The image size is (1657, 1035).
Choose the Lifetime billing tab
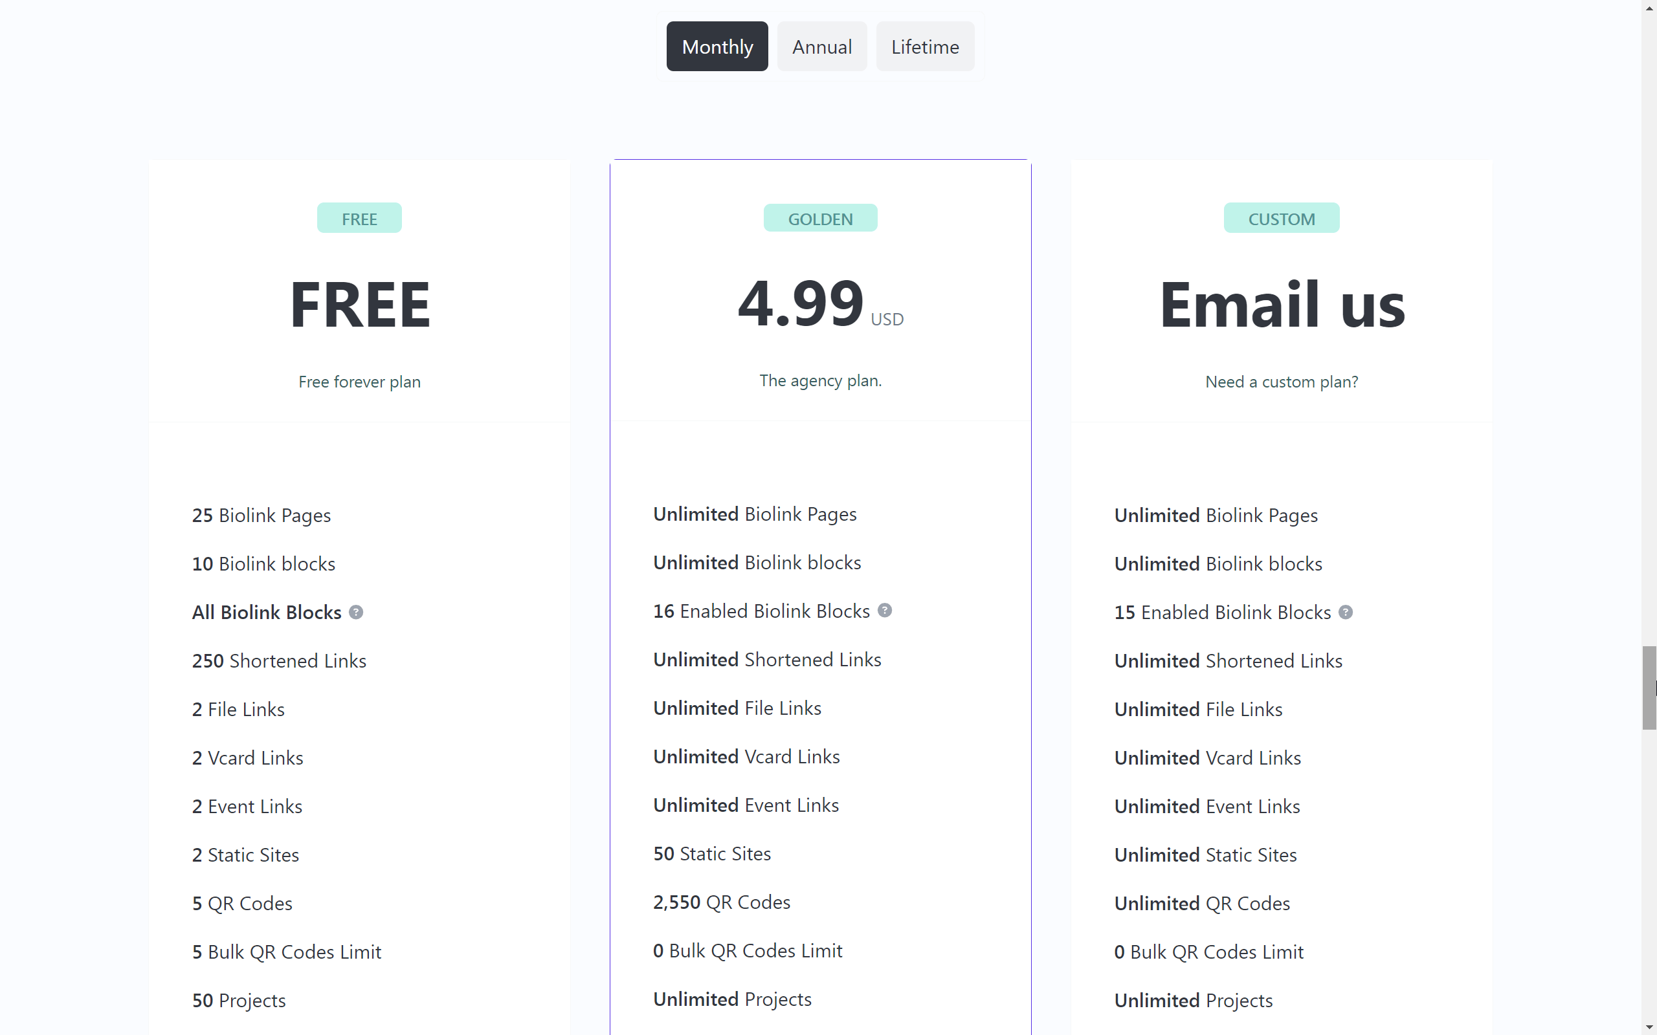(x=924, y=47)
